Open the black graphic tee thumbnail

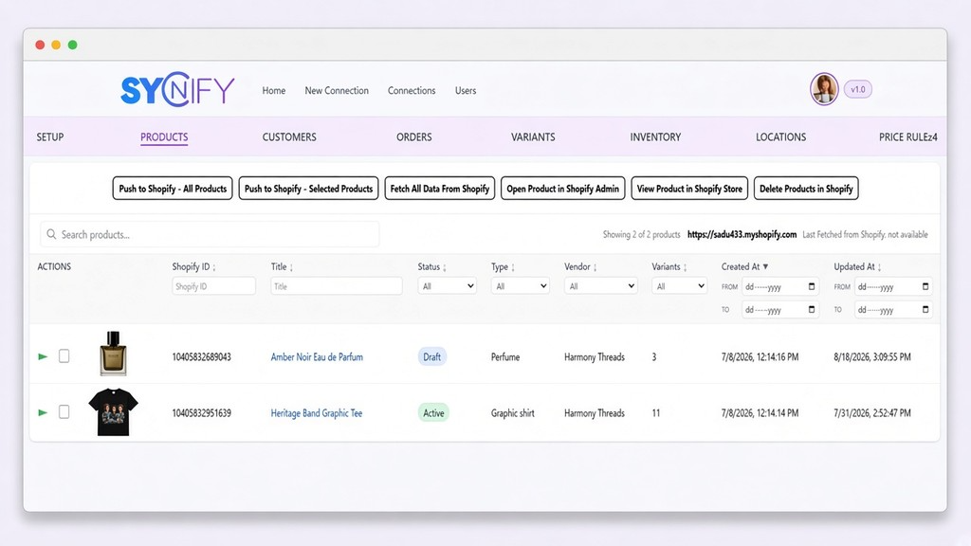coord(114,411)
